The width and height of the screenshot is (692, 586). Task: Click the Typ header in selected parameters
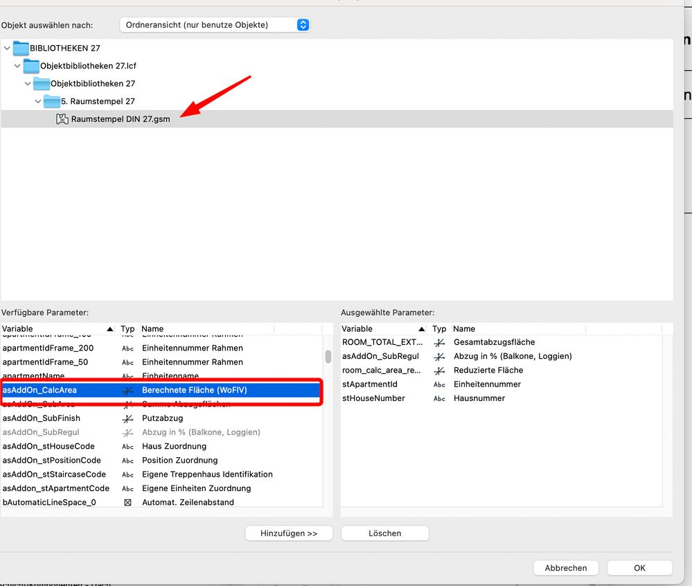click(439, 329)
